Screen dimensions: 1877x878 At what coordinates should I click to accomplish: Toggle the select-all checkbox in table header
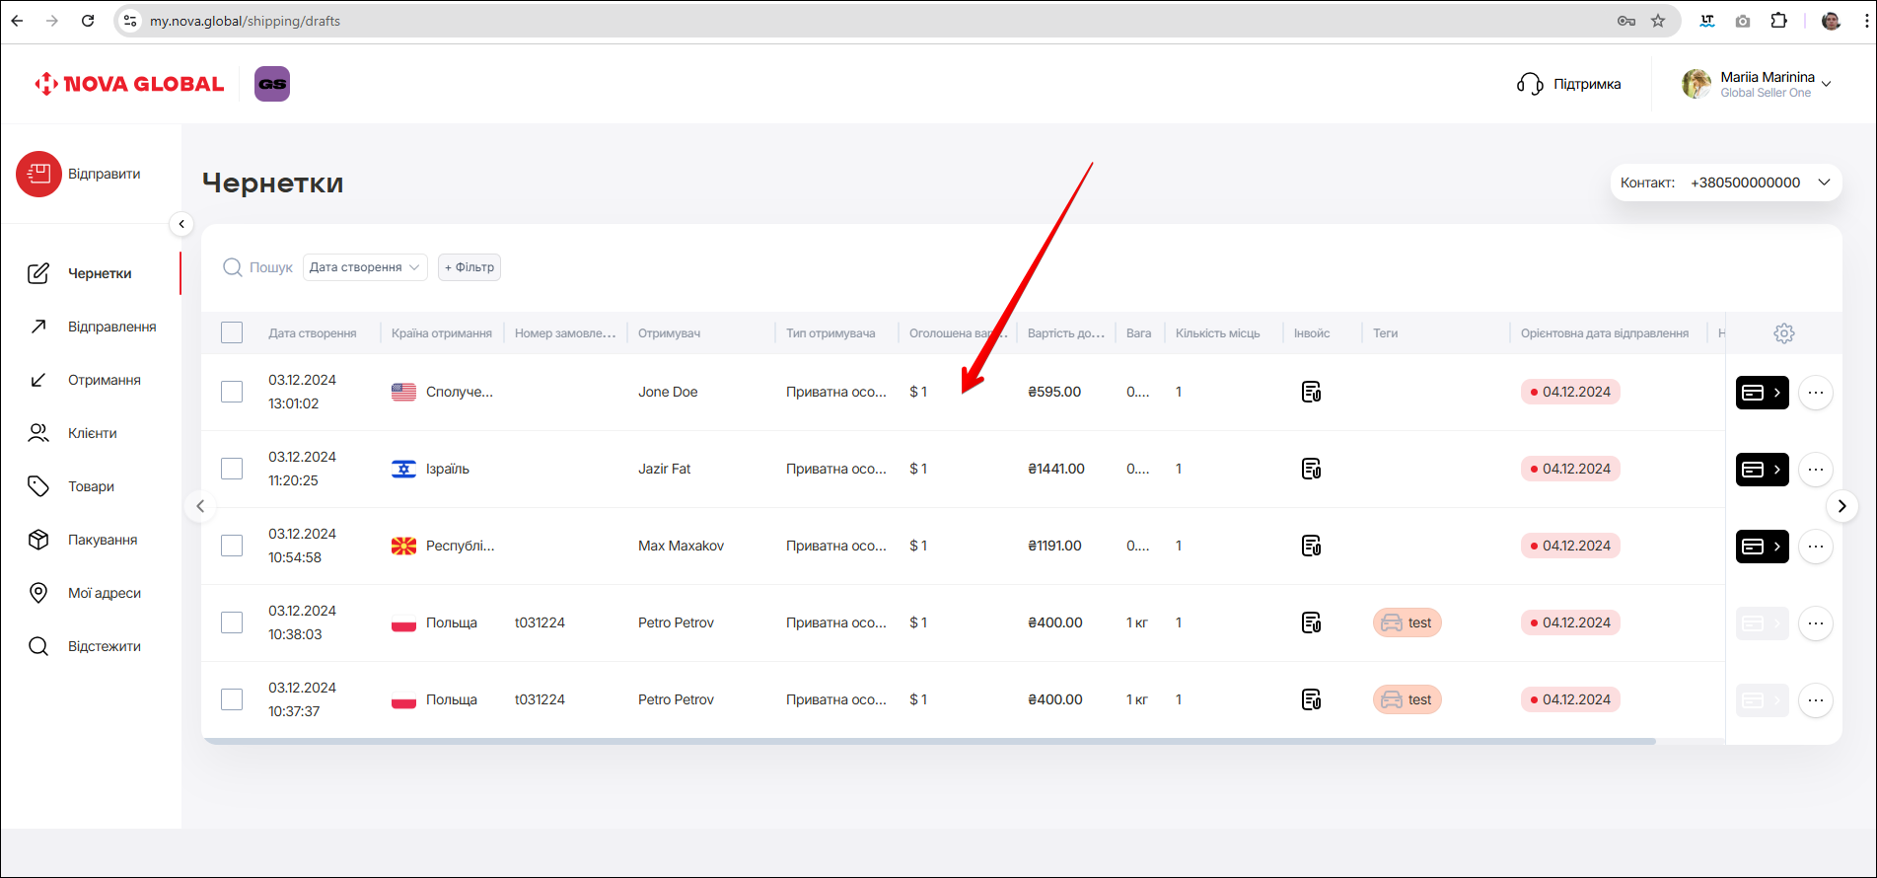[232, 333]
